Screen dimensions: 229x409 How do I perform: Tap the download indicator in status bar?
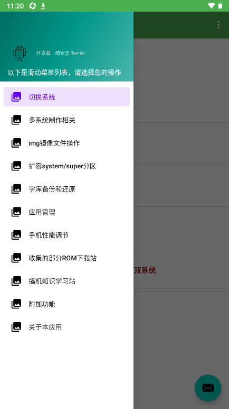(x=43, y=6)
